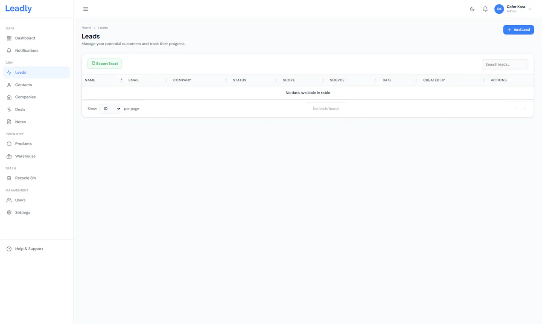Image resolution: width=542 pixels, height=324 pixels.
Task: Focus the Search leads input field
Action: pyautogui.click(x=505, y=64)
